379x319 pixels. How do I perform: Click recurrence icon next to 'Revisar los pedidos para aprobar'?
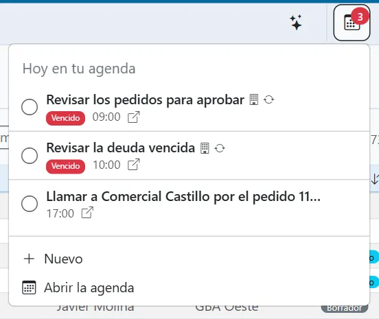point(269,99)
